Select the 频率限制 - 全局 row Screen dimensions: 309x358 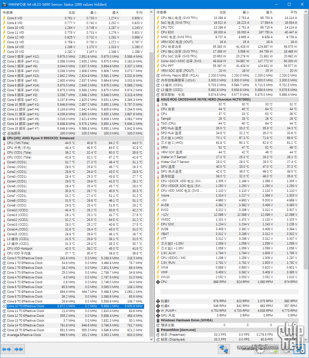tap(227, 95)
